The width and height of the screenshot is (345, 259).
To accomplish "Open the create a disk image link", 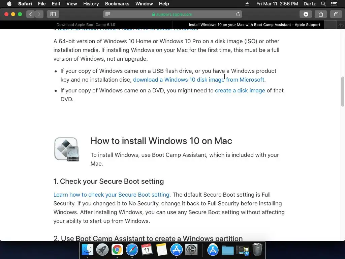I will [240, 90].
